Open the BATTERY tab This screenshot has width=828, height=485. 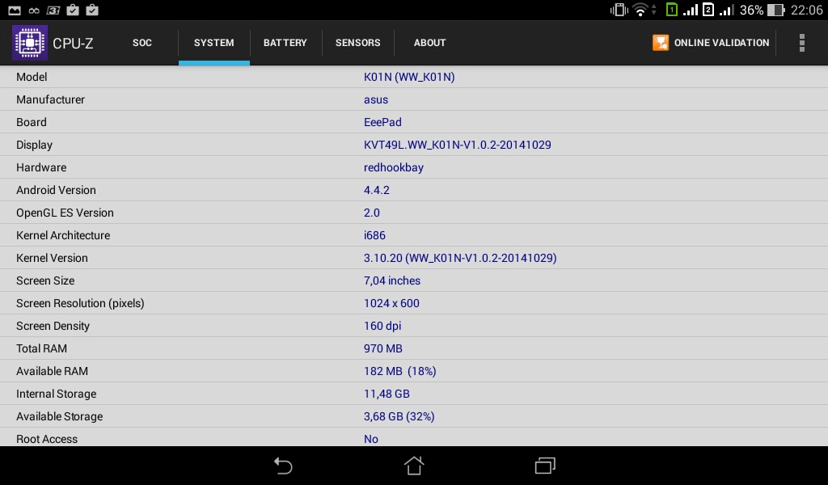coord(285,43)
